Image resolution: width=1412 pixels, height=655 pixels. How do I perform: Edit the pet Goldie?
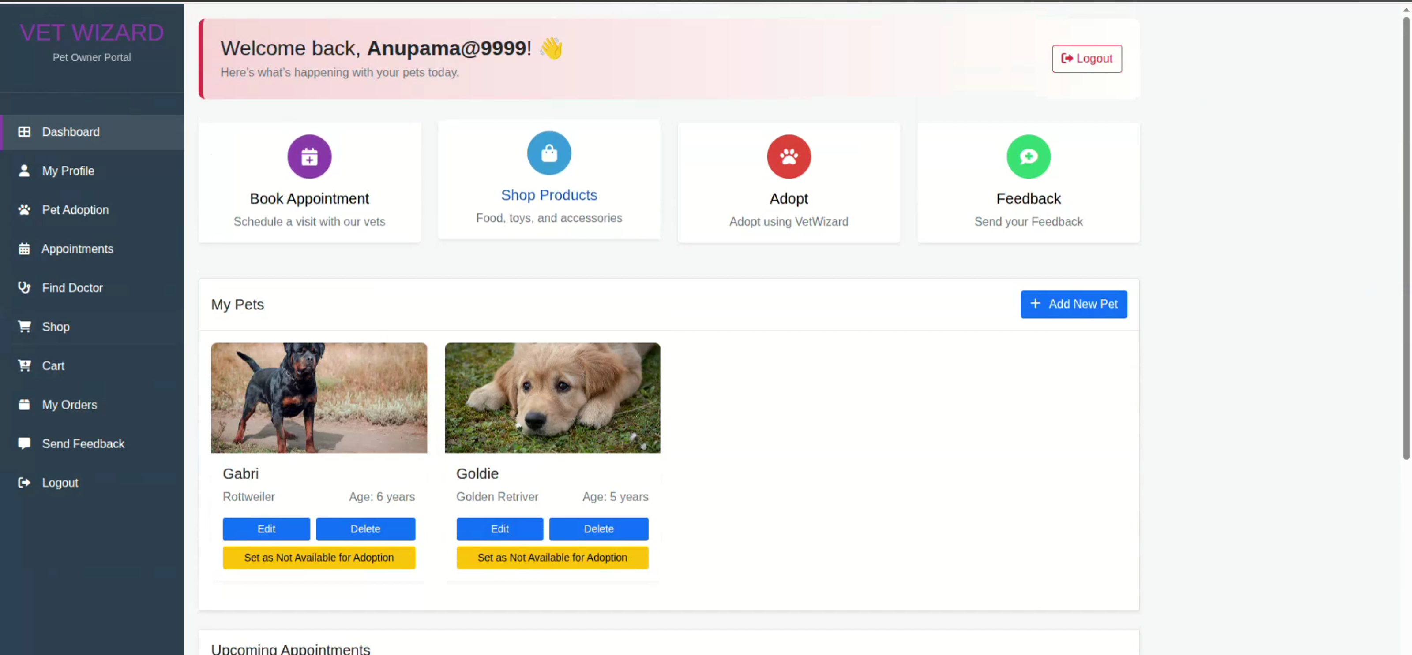499,528
